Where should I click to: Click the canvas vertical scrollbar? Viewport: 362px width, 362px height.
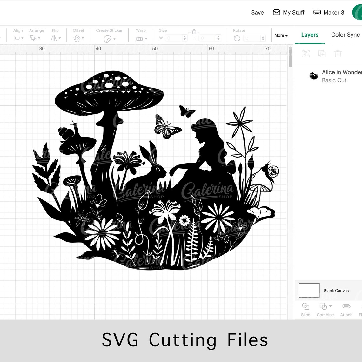coord(291,57)
